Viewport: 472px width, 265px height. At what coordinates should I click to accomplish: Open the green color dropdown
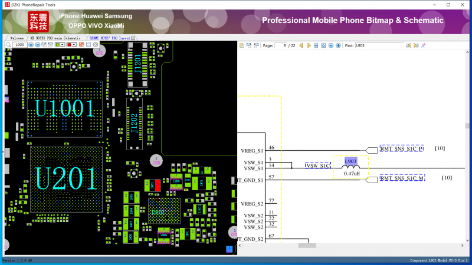(x=64, y=45)
